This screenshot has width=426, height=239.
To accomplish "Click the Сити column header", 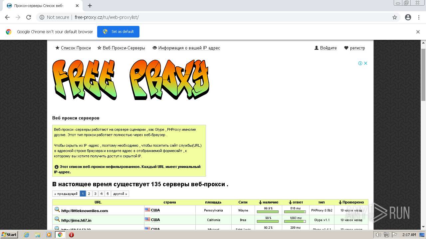I will pos(243,202).
